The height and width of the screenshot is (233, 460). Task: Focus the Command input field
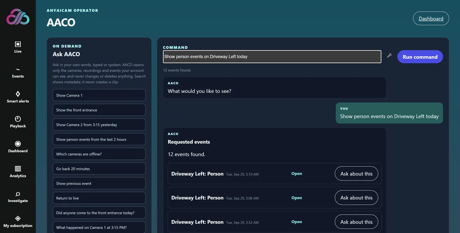[x=272, y=57]
